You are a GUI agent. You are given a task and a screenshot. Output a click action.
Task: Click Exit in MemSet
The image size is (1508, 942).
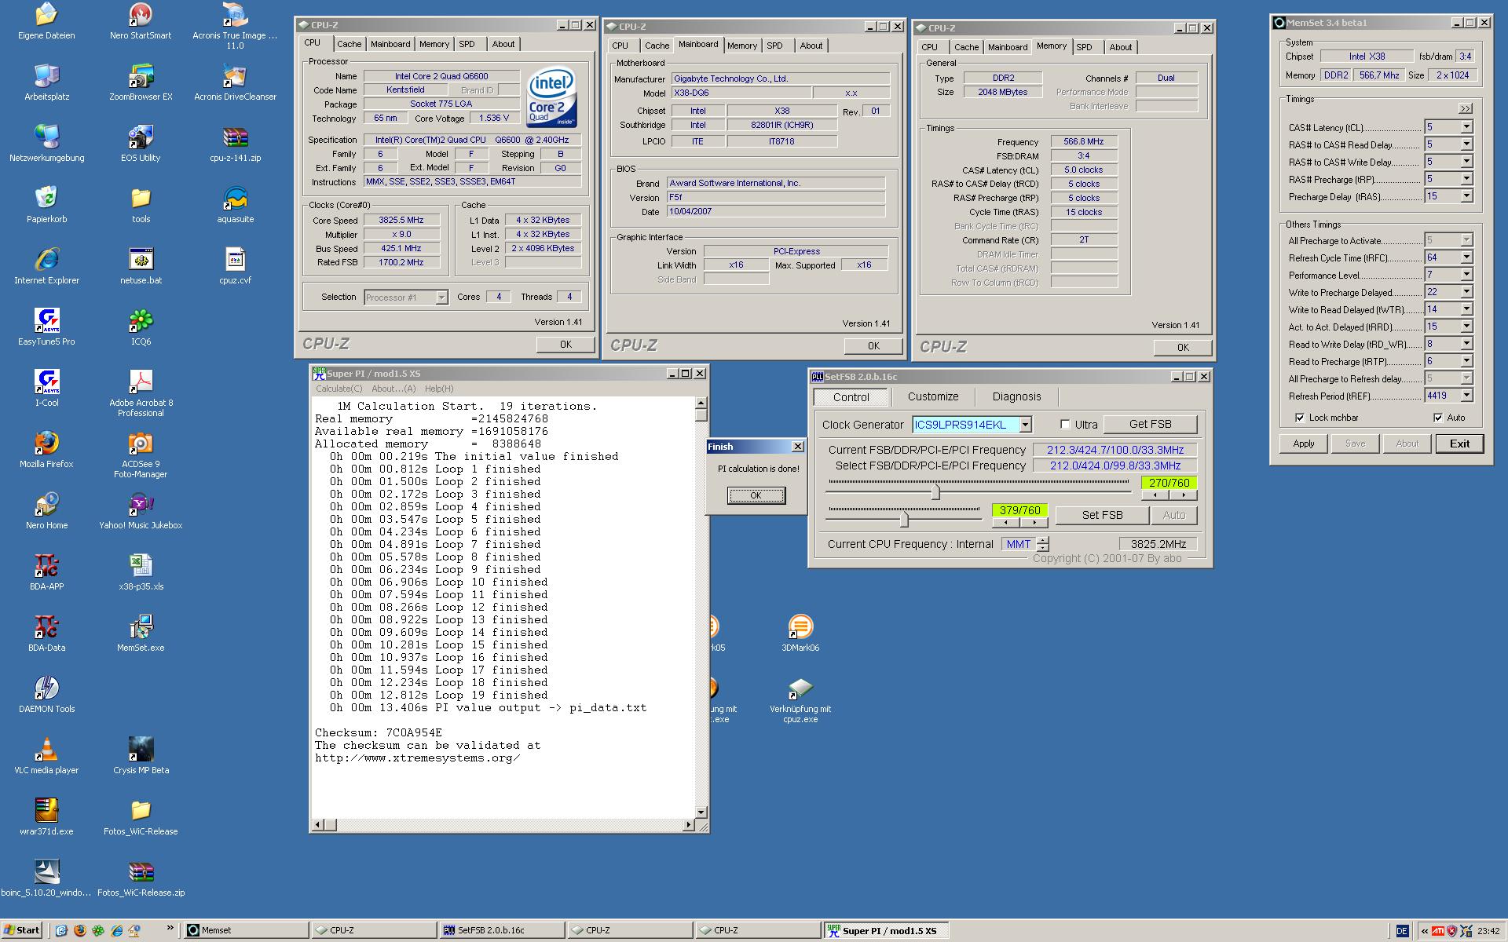(x=1459, y=444)
